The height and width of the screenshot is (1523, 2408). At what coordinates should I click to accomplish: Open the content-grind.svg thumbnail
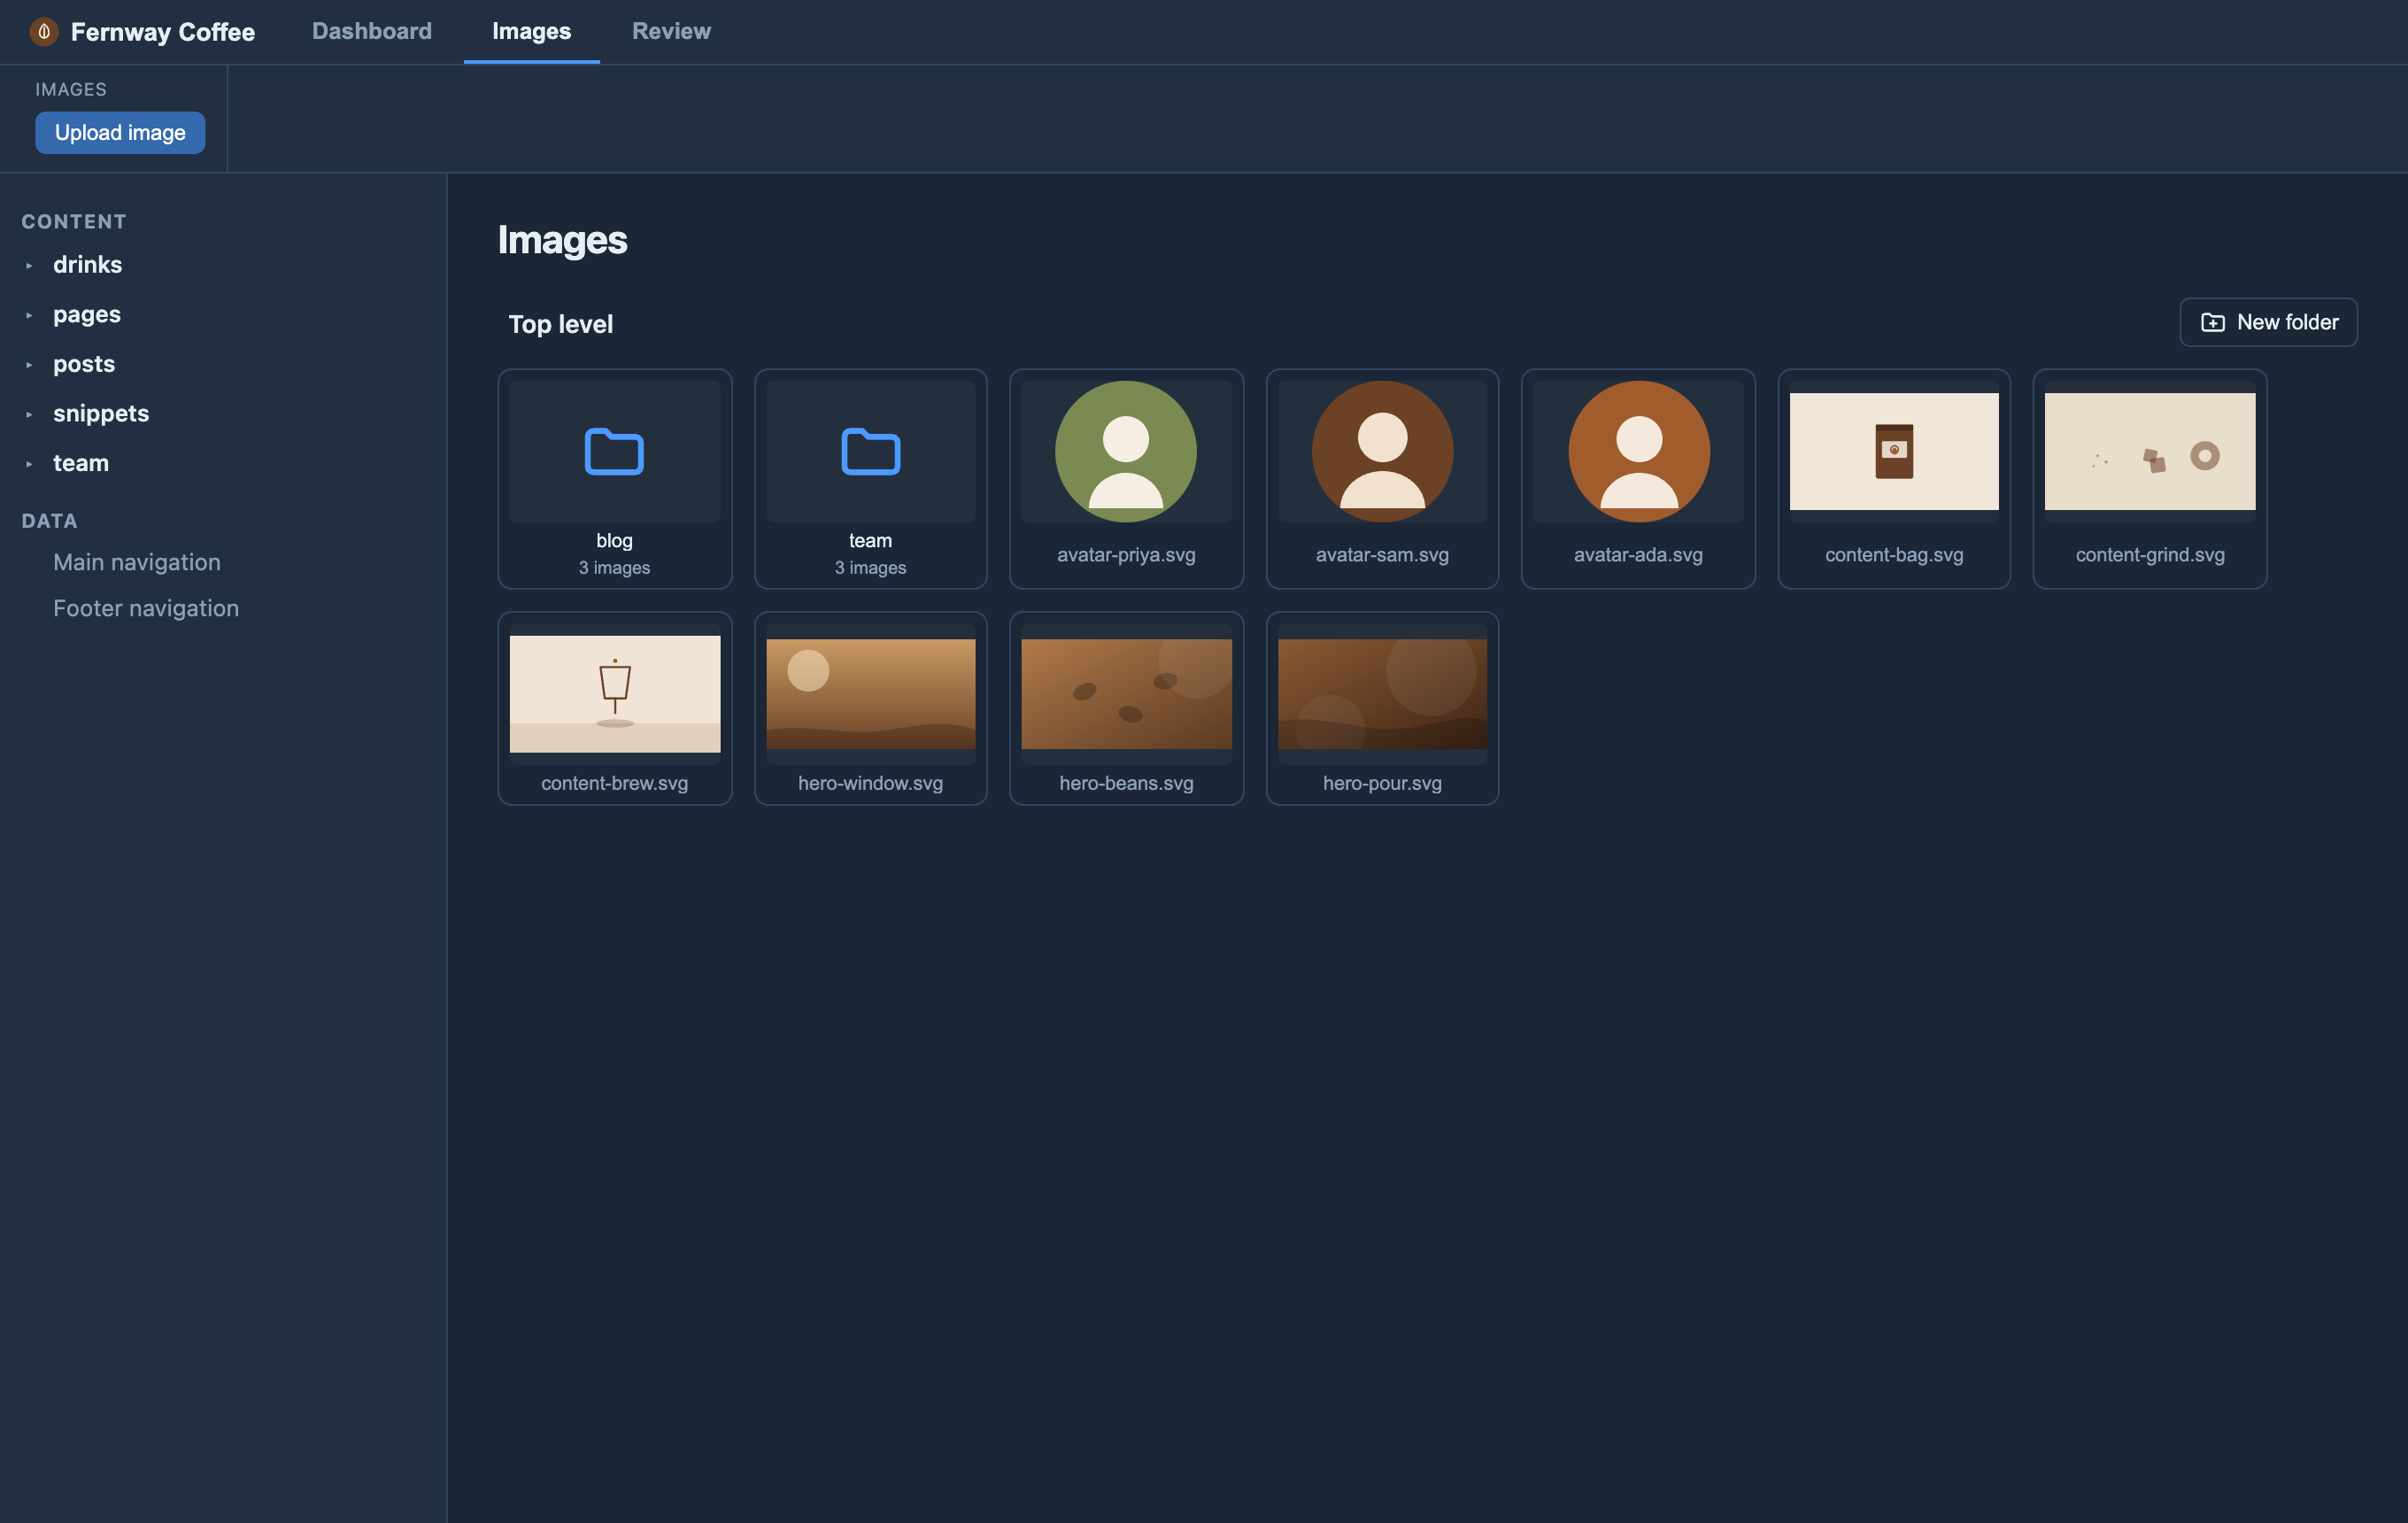[2150, 451]
